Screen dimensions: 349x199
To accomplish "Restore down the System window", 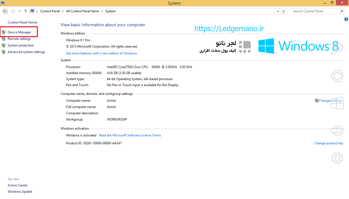I will click(x=332, y=2).
